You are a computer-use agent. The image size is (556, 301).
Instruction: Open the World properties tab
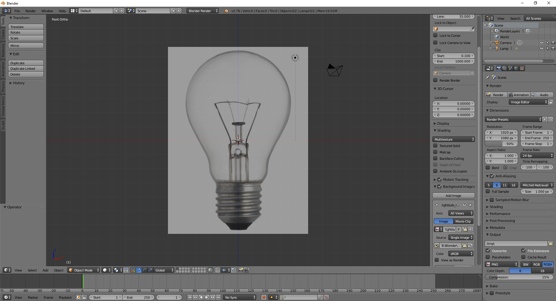click(516, 69)
